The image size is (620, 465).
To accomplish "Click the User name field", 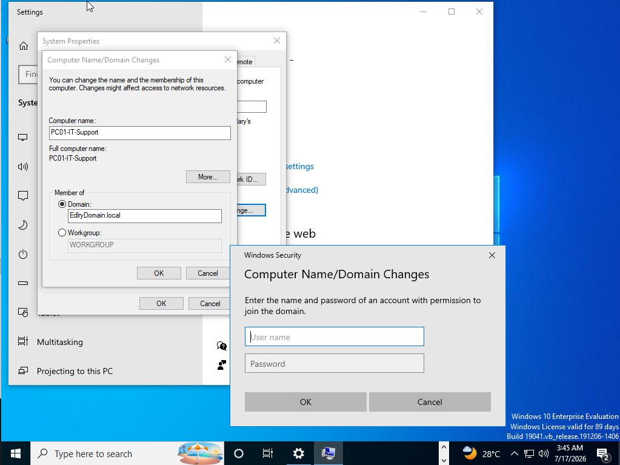I will 335,336.
